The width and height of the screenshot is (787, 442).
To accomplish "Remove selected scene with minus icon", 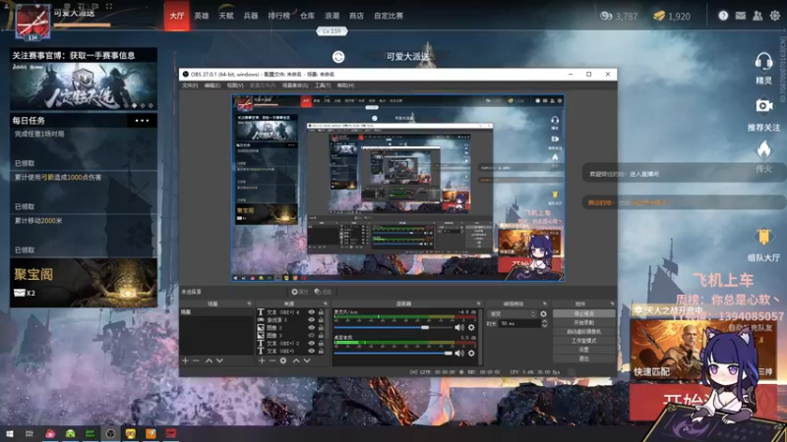I will [x=196, y=360].
